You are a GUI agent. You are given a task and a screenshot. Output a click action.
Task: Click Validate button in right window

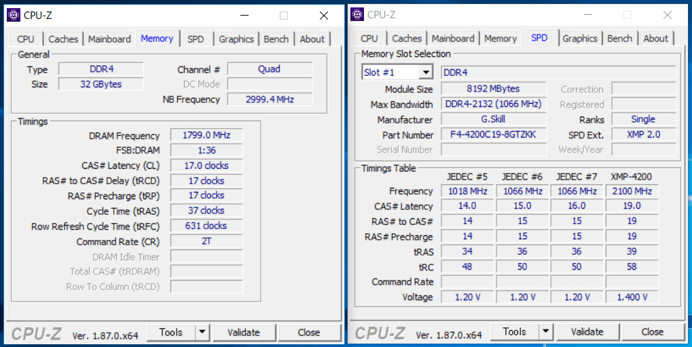(587, 331)
